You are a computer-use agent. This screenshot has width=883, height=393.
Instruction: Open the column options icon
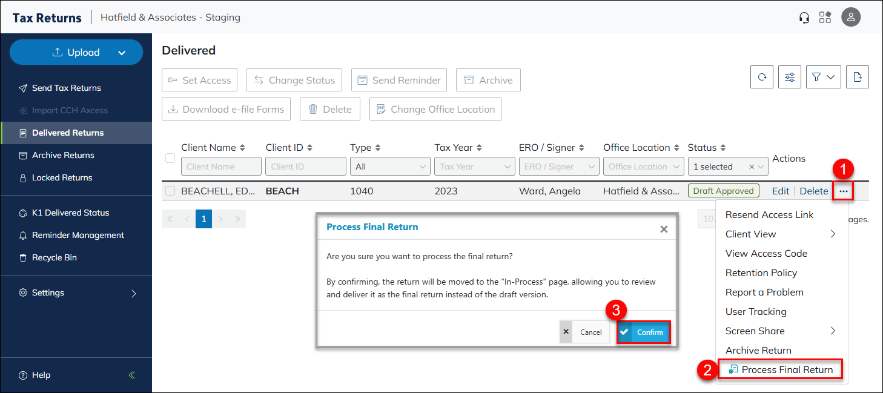(790, 77)
